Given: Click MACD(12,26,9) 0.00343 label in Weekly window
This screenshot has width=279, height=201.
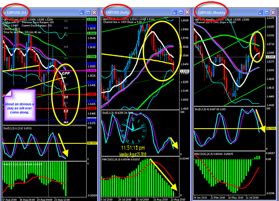Looking at the screenshot, I should [213, 154].
